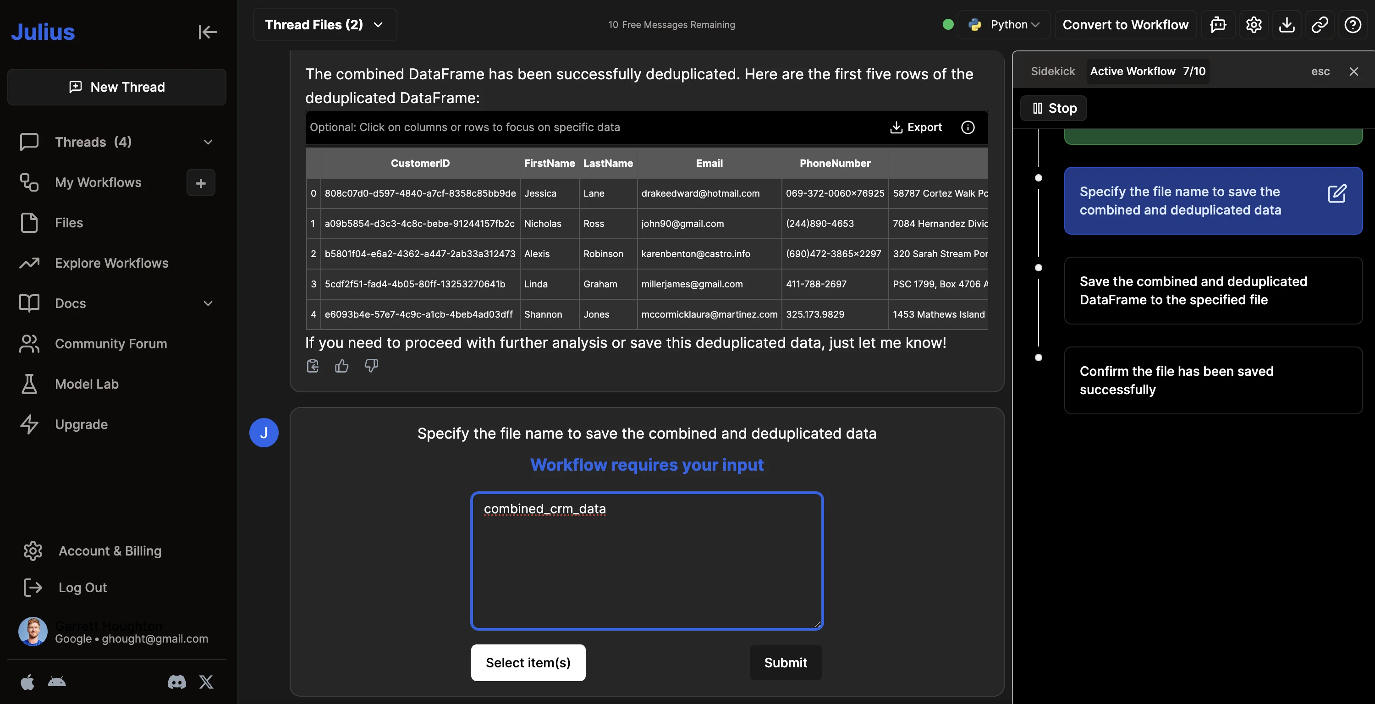Click the Stop workflow button
Image resolution: width=1375 pixels, height=704 pixels.
[1054, 108]
